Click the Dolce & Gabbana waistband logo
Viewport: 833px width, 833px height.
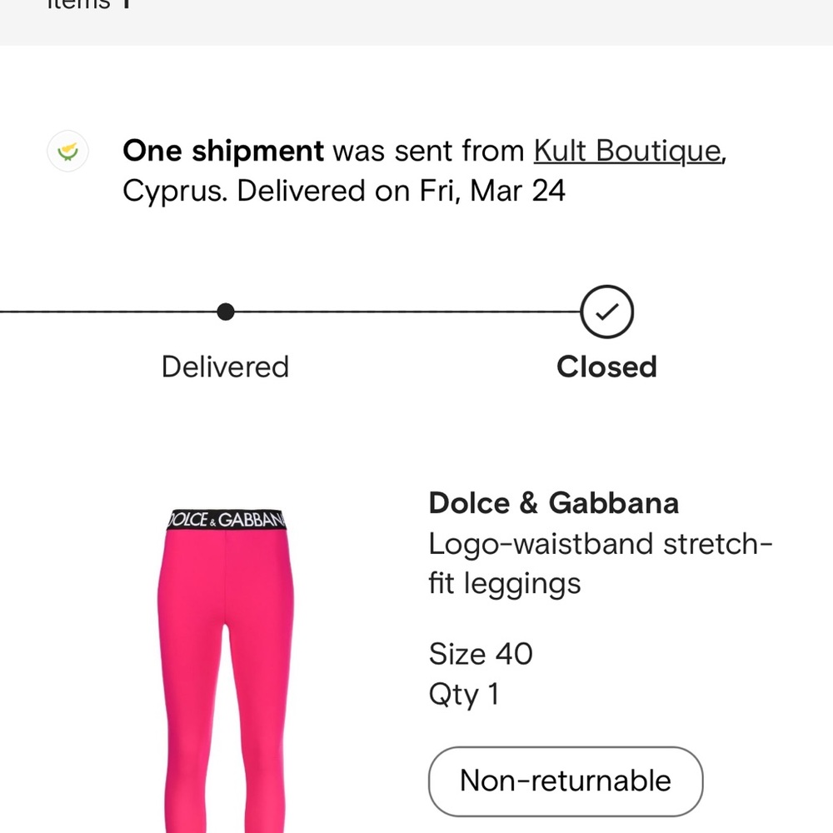pos(227,520)
